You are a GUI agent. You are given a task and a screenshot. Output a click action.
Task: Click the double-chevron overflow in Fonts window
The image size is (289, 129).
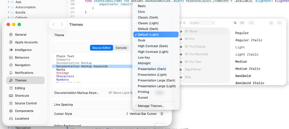(271, 23)
